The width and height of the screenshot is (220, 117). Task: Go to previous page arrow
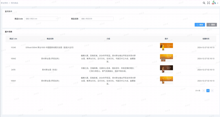tap(204, 91)
